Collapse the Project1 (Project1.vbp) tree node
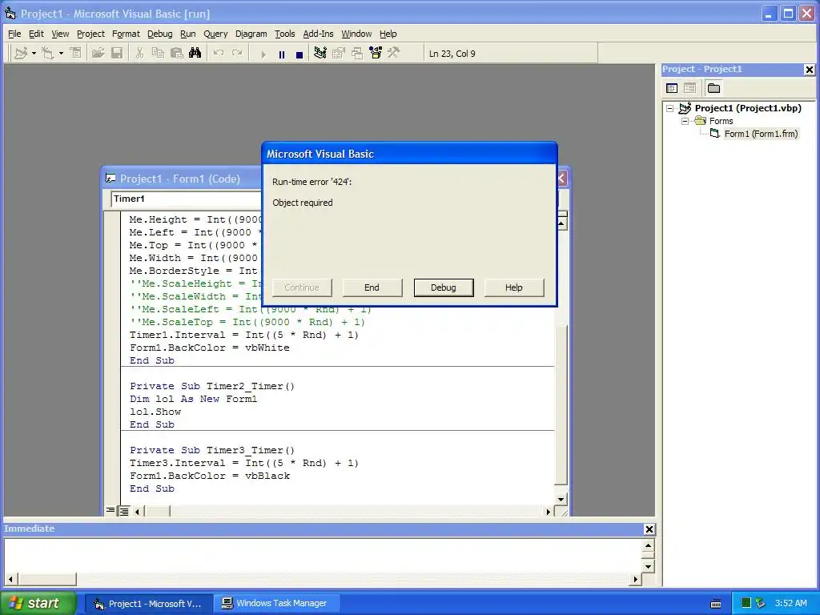 (670, 108)
